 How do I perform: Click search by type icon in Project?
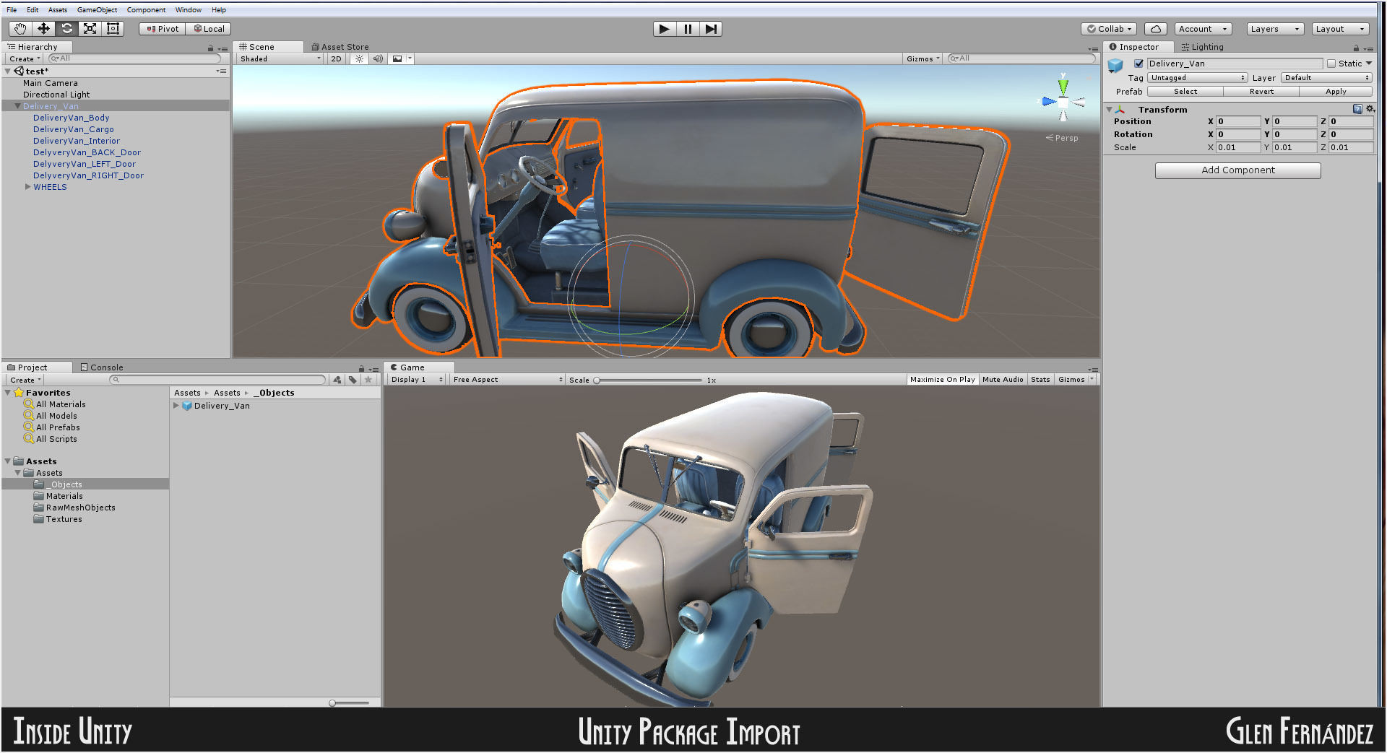(337, 380)
